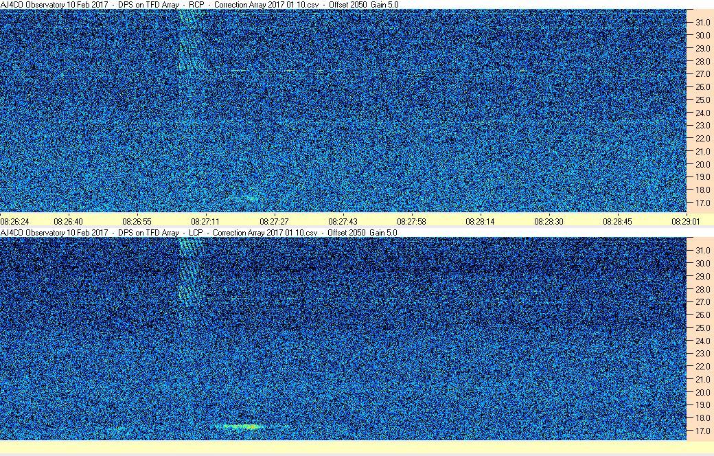Select the 30.0 frequency label in LCP panel
The width and height of the screenshot is (714, 456).
(x=702, y=263)
